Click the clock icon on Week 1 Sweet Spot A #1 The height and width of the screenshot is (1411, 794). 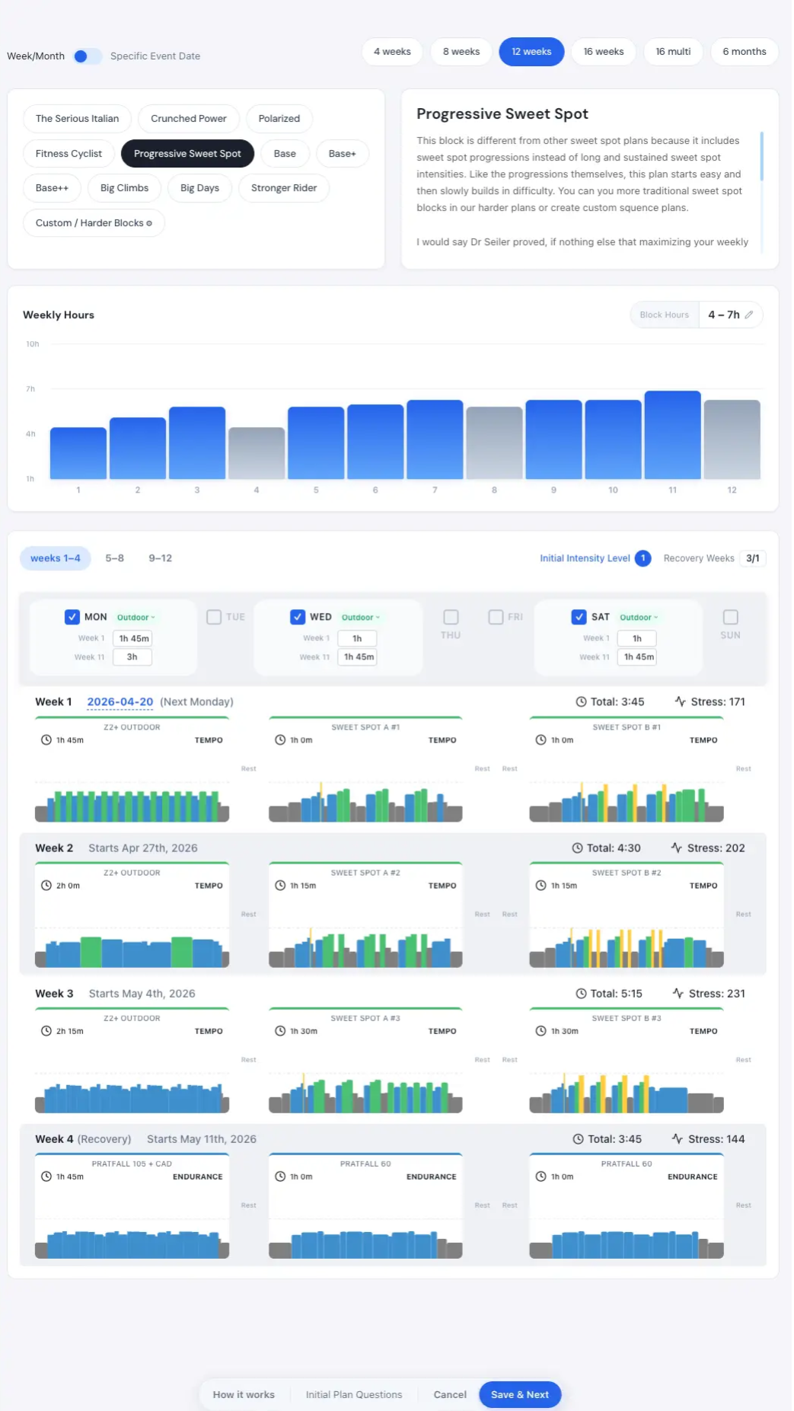[x=280, y=740]
